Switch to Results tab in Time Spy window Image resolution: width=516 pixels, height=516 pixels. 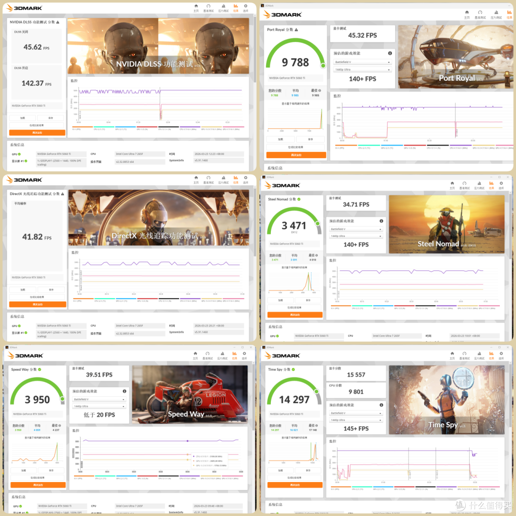pyautogui.click(x=491, y=355)
